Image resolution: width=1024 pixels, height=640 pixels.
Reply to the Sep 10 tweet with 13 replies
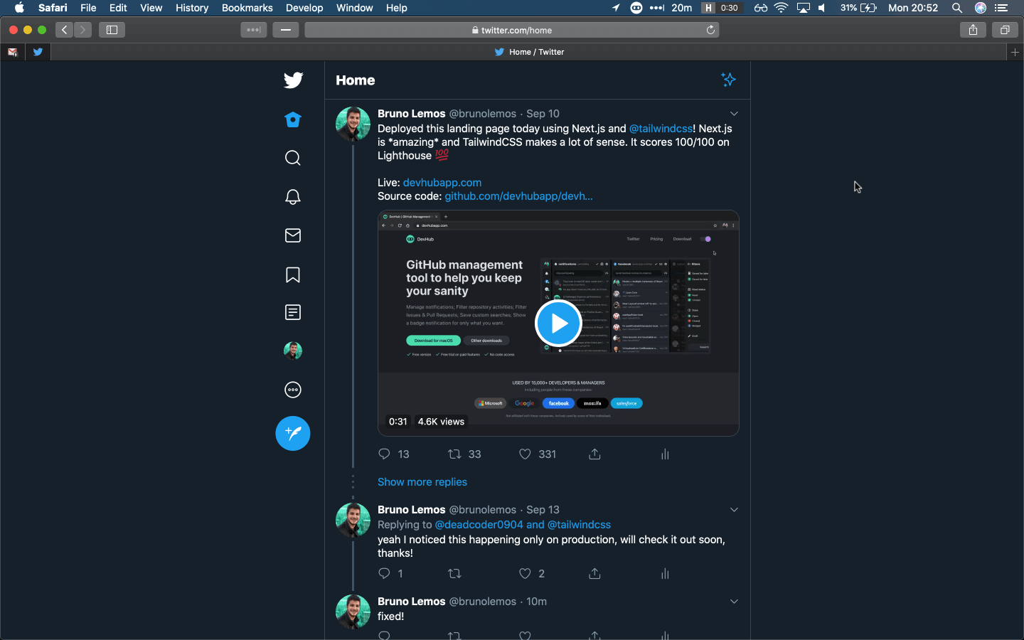(385, 454)
